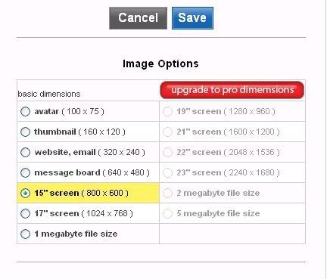Click upgrade to pro dimensions button
Image resolution: width=327 pixels, height=279 pixels.
232,90
